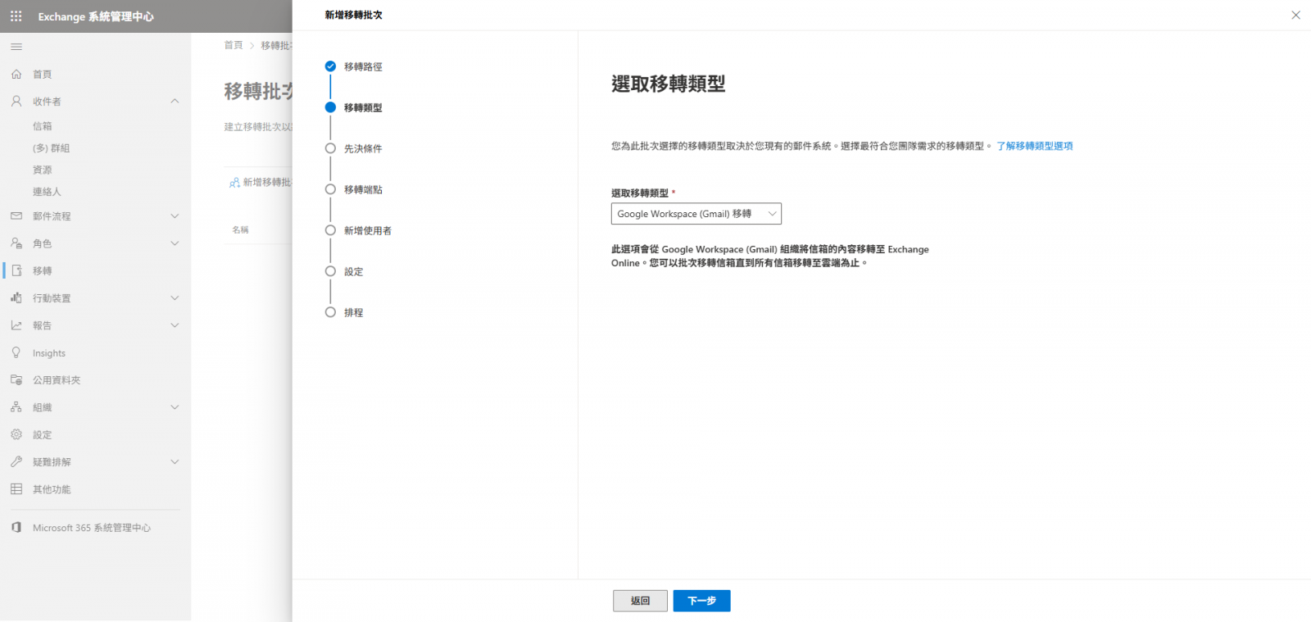Expand the 郵件流程 section chevron

(x=175, y=216)
